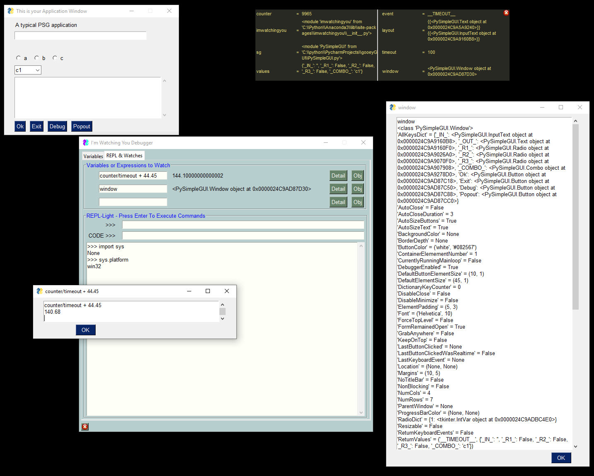Select radio button a
The image size is (594, 476).
click(x=19, y=58)
